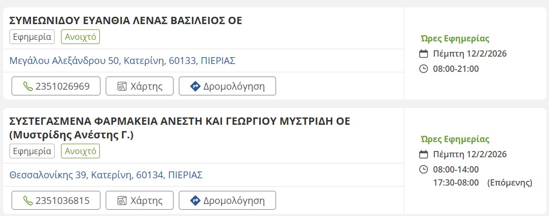549x216 pixels.
Task: Click map icon in Μυστρίδης pharmacy card
Action: click(x=122, y=200)
